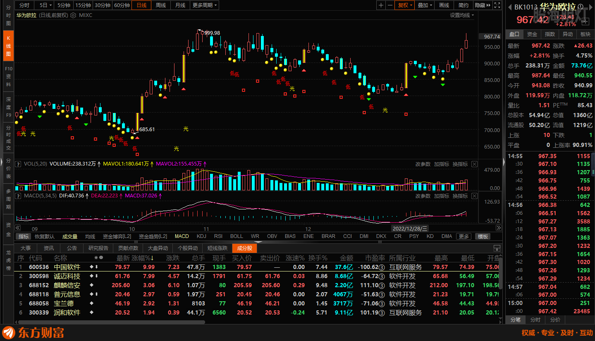This screenshot has width=595, height=341.
Task: Go to previous stock with left arrow beside BK1013
Action: [509, 7]
